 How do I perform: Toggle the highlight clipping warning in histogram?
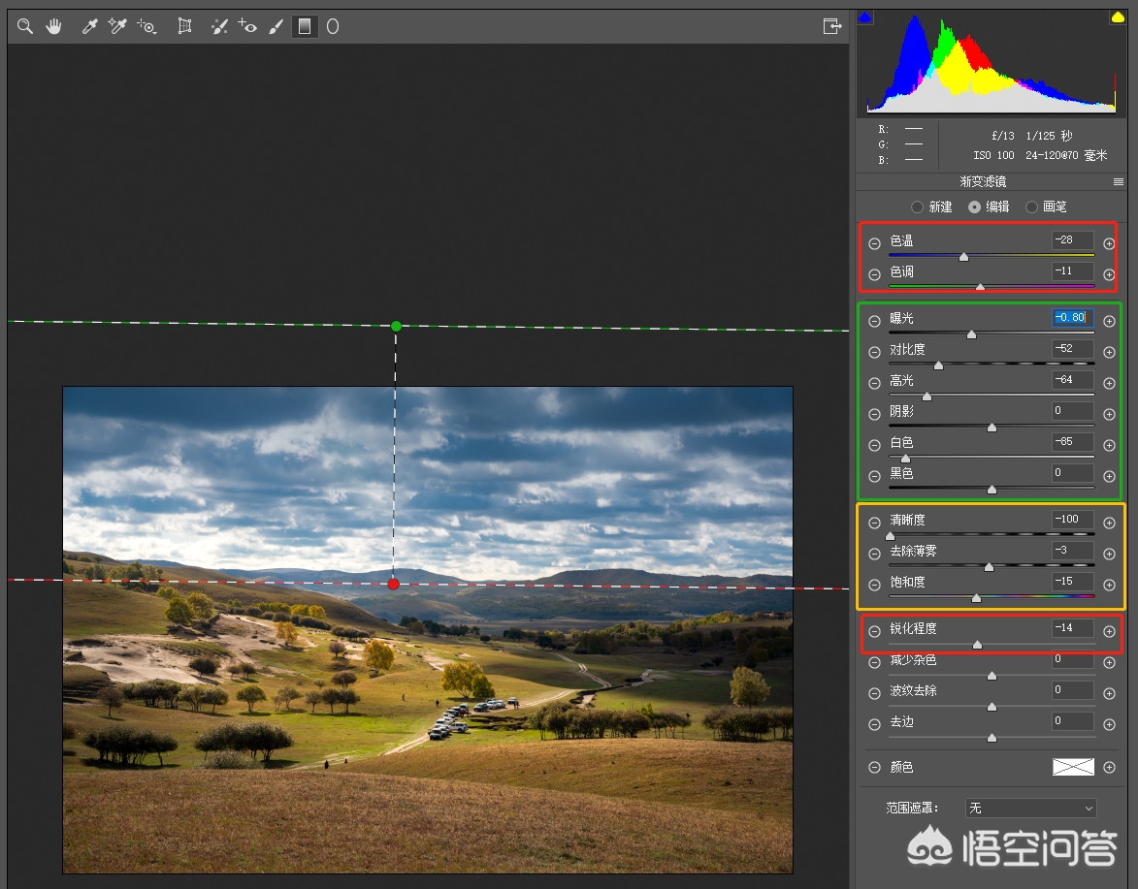[x=1118, y=17]
